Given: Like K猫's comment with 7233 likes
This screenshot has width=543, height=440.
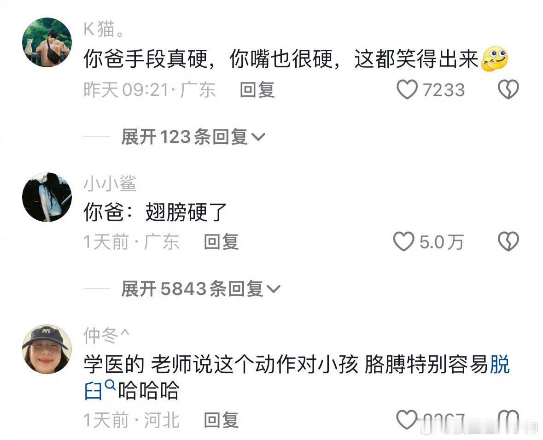Looking at the screenshot, I should click(407, 90).
